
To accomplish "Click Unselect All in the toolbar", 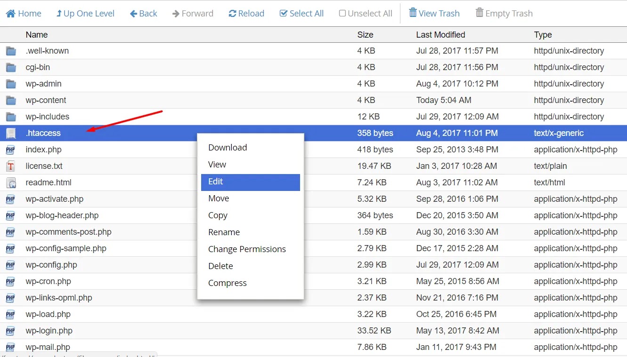I will tap(366, 13).
